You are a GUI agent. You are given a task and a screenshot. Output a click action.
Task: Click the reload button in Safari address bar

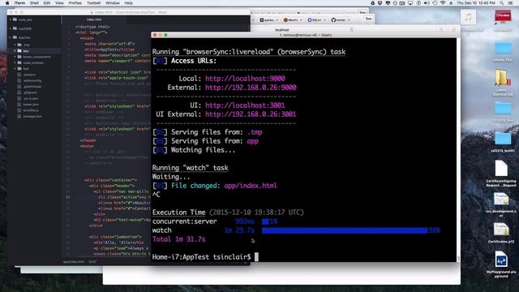(x=351, y=29)
